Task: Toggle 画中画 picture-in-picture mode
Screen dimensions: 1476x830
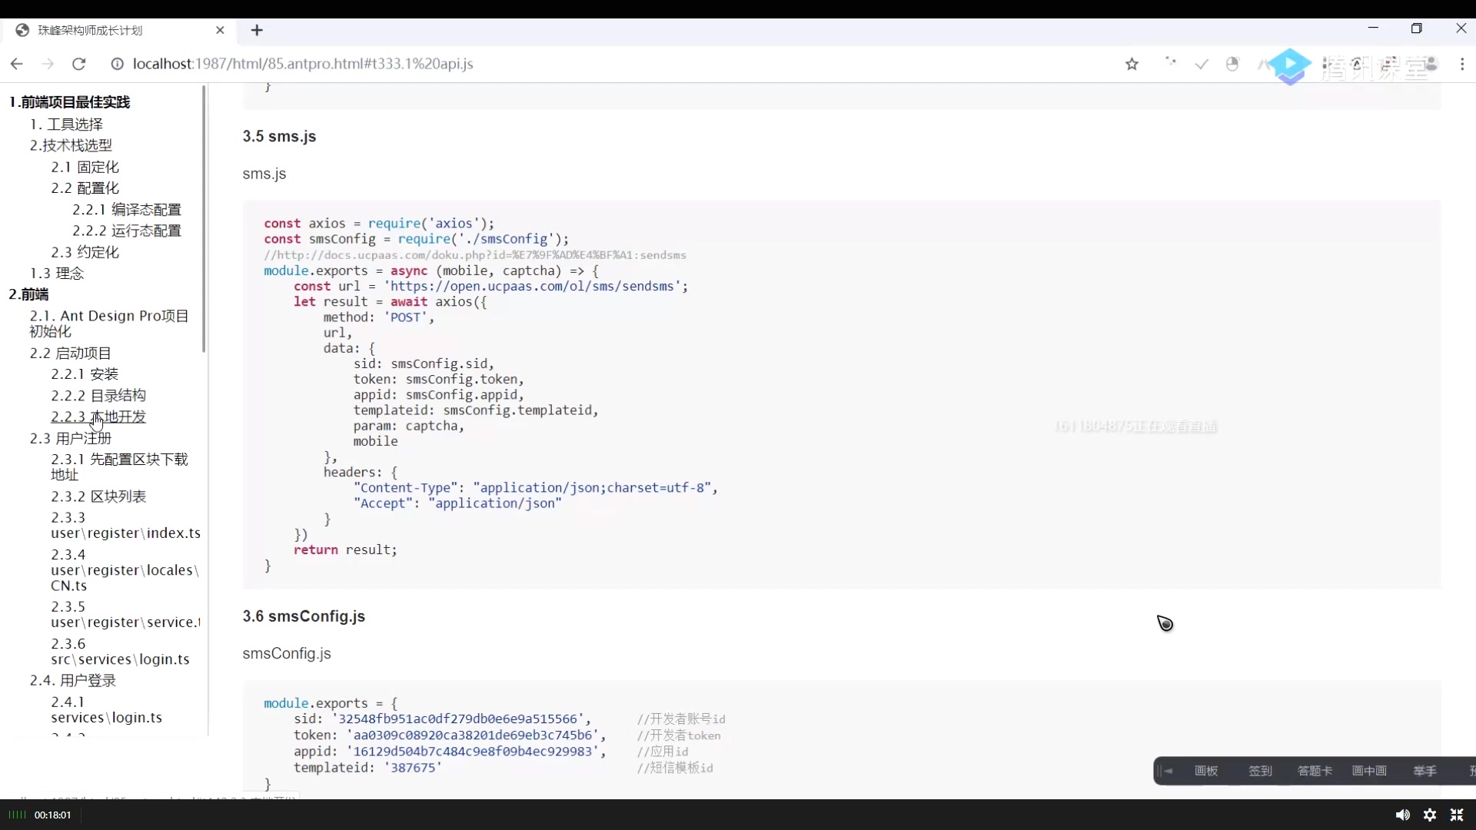Action: pyautogui.click(x=1369, y=771)
